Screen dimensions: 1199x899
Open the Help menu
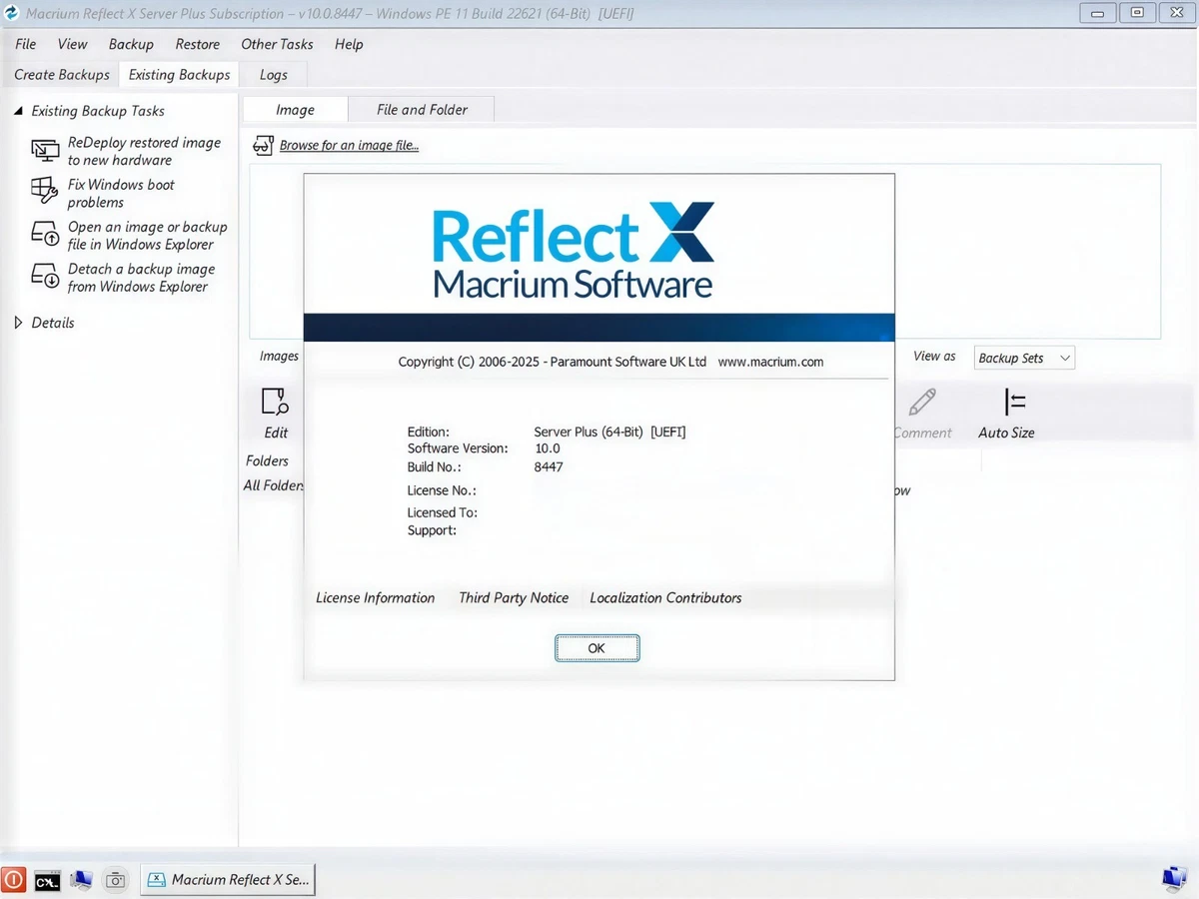349,44
